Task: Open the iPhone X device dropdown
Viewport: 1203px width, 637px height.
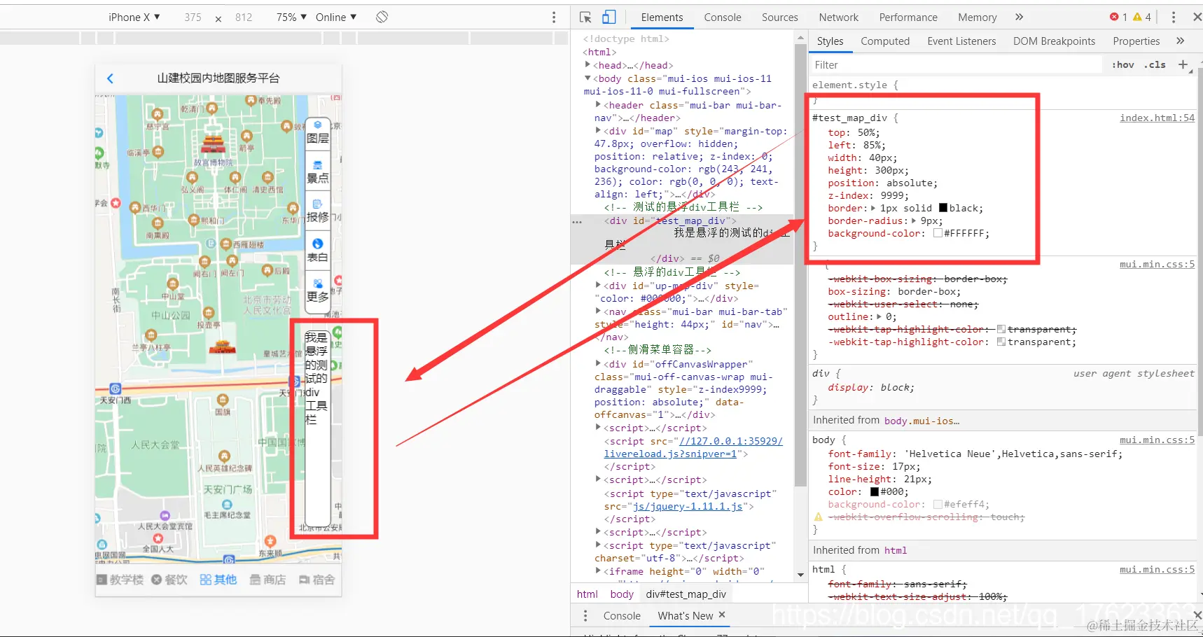Action: pyautogui.click(x=134, y=17)
